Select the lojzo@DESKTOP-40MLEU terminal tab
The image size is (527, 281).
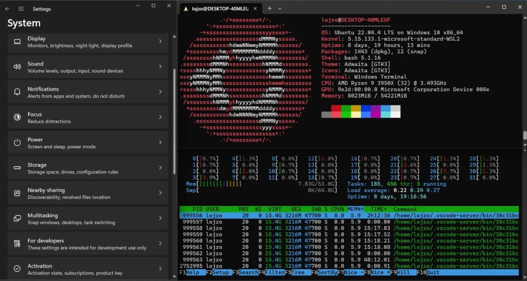(x=220, y=9)
